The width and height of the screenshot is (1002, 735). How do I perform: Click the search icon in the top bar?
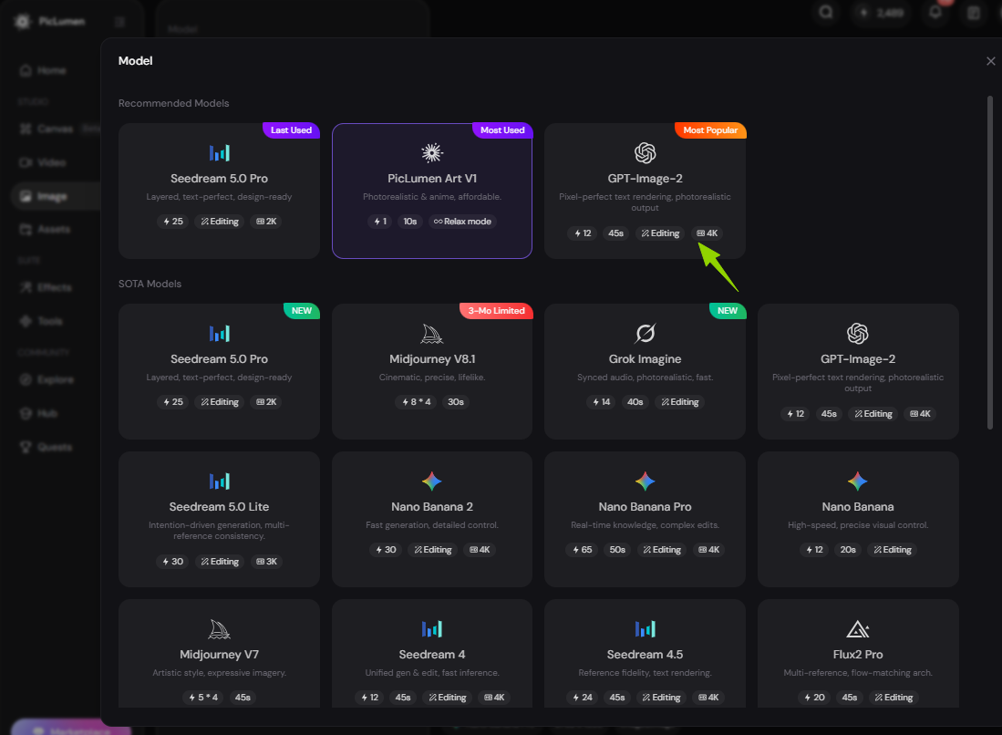pos(826,12)
